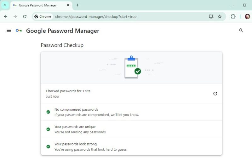Select the 'No compromised passwords' row text
The width and height of the screenshot is (252, 161).
(x=76, y=109)
